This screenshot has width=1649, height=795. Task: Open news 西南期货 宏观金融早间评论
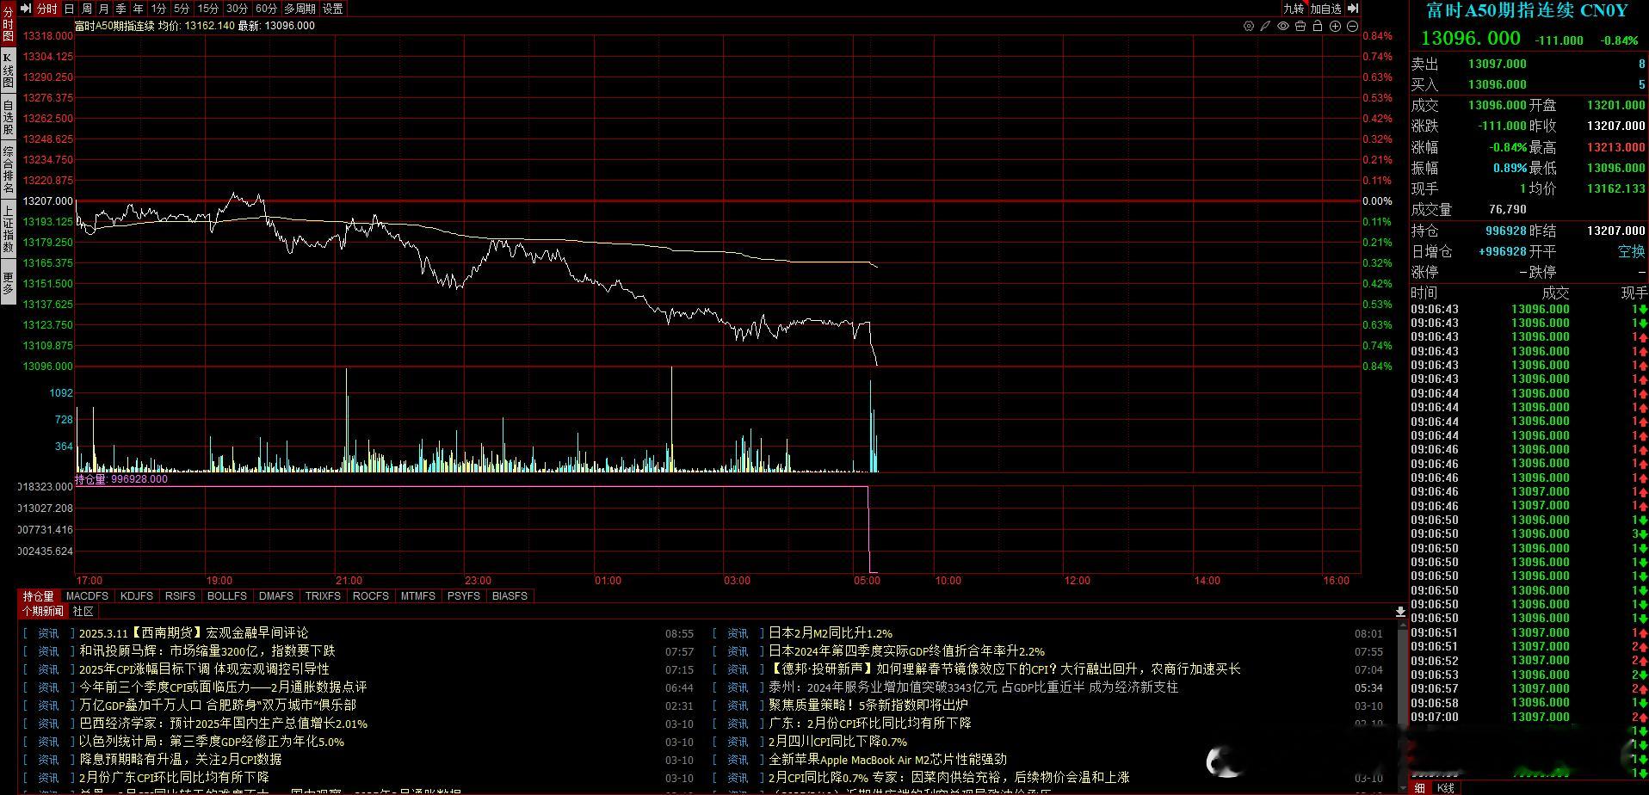pos(194,633)
